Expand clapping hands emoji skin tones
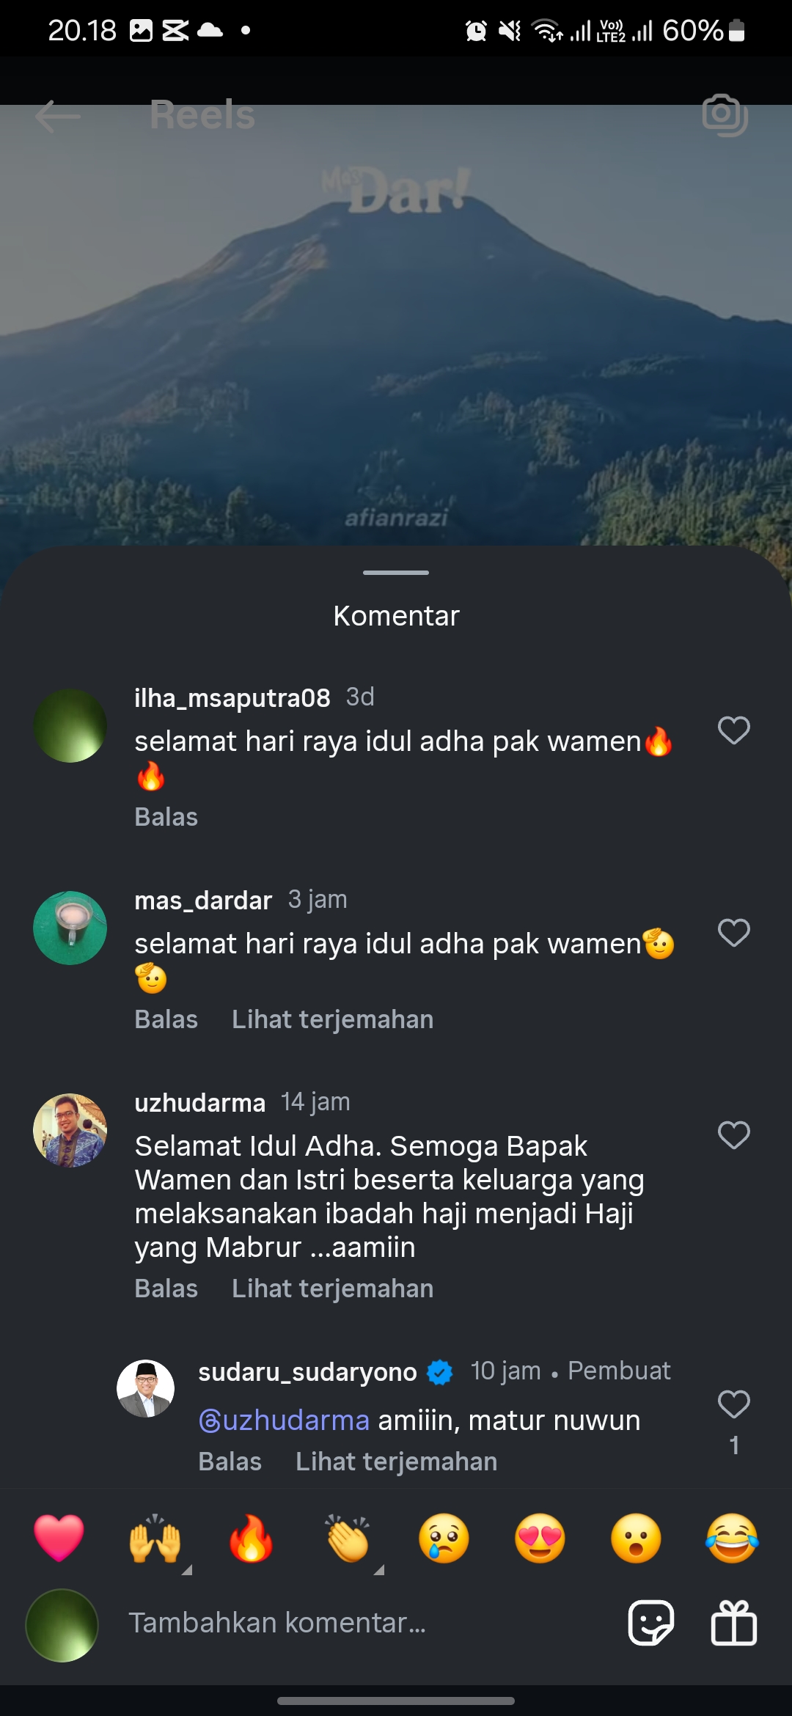The width and height of the screenshot is (792, 1716). coord(348,1539)
